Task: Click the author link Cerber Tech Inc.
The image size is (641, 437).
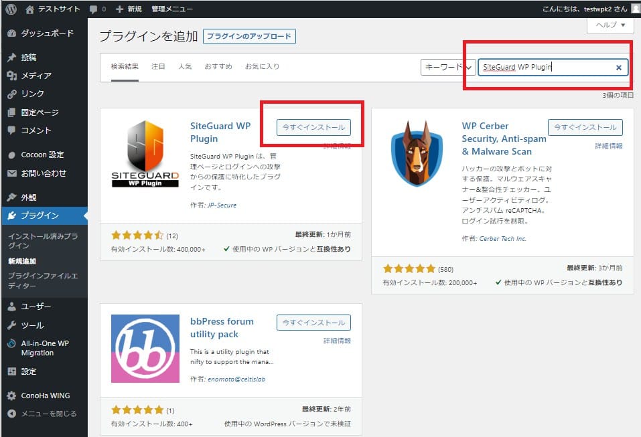Action: (x=503, y=239)
